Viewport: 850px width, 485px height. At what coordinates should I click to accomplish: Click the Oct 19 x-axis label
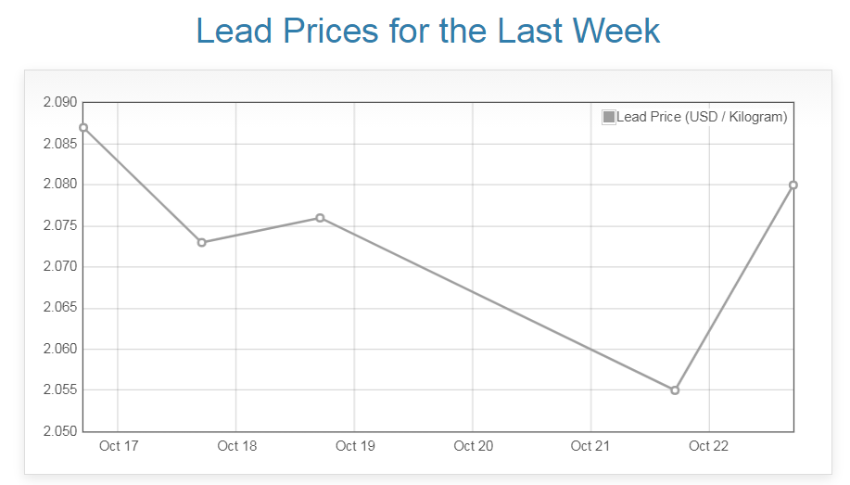point(355,446)
